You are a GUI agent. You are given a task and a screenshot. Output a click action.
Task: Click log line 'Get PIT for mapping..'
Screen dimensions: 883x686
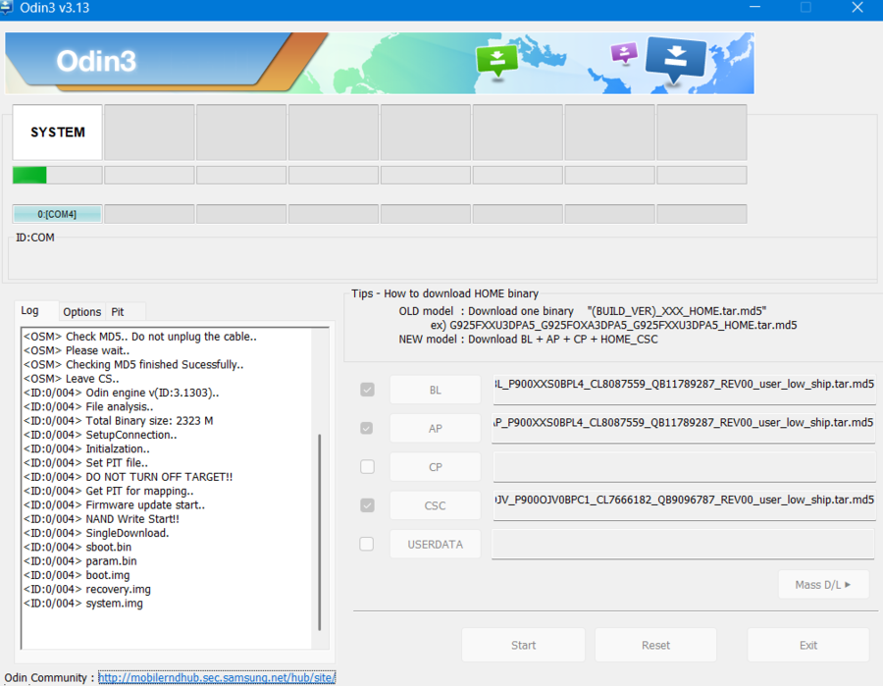pyautogui.click(x=109, y=491)
